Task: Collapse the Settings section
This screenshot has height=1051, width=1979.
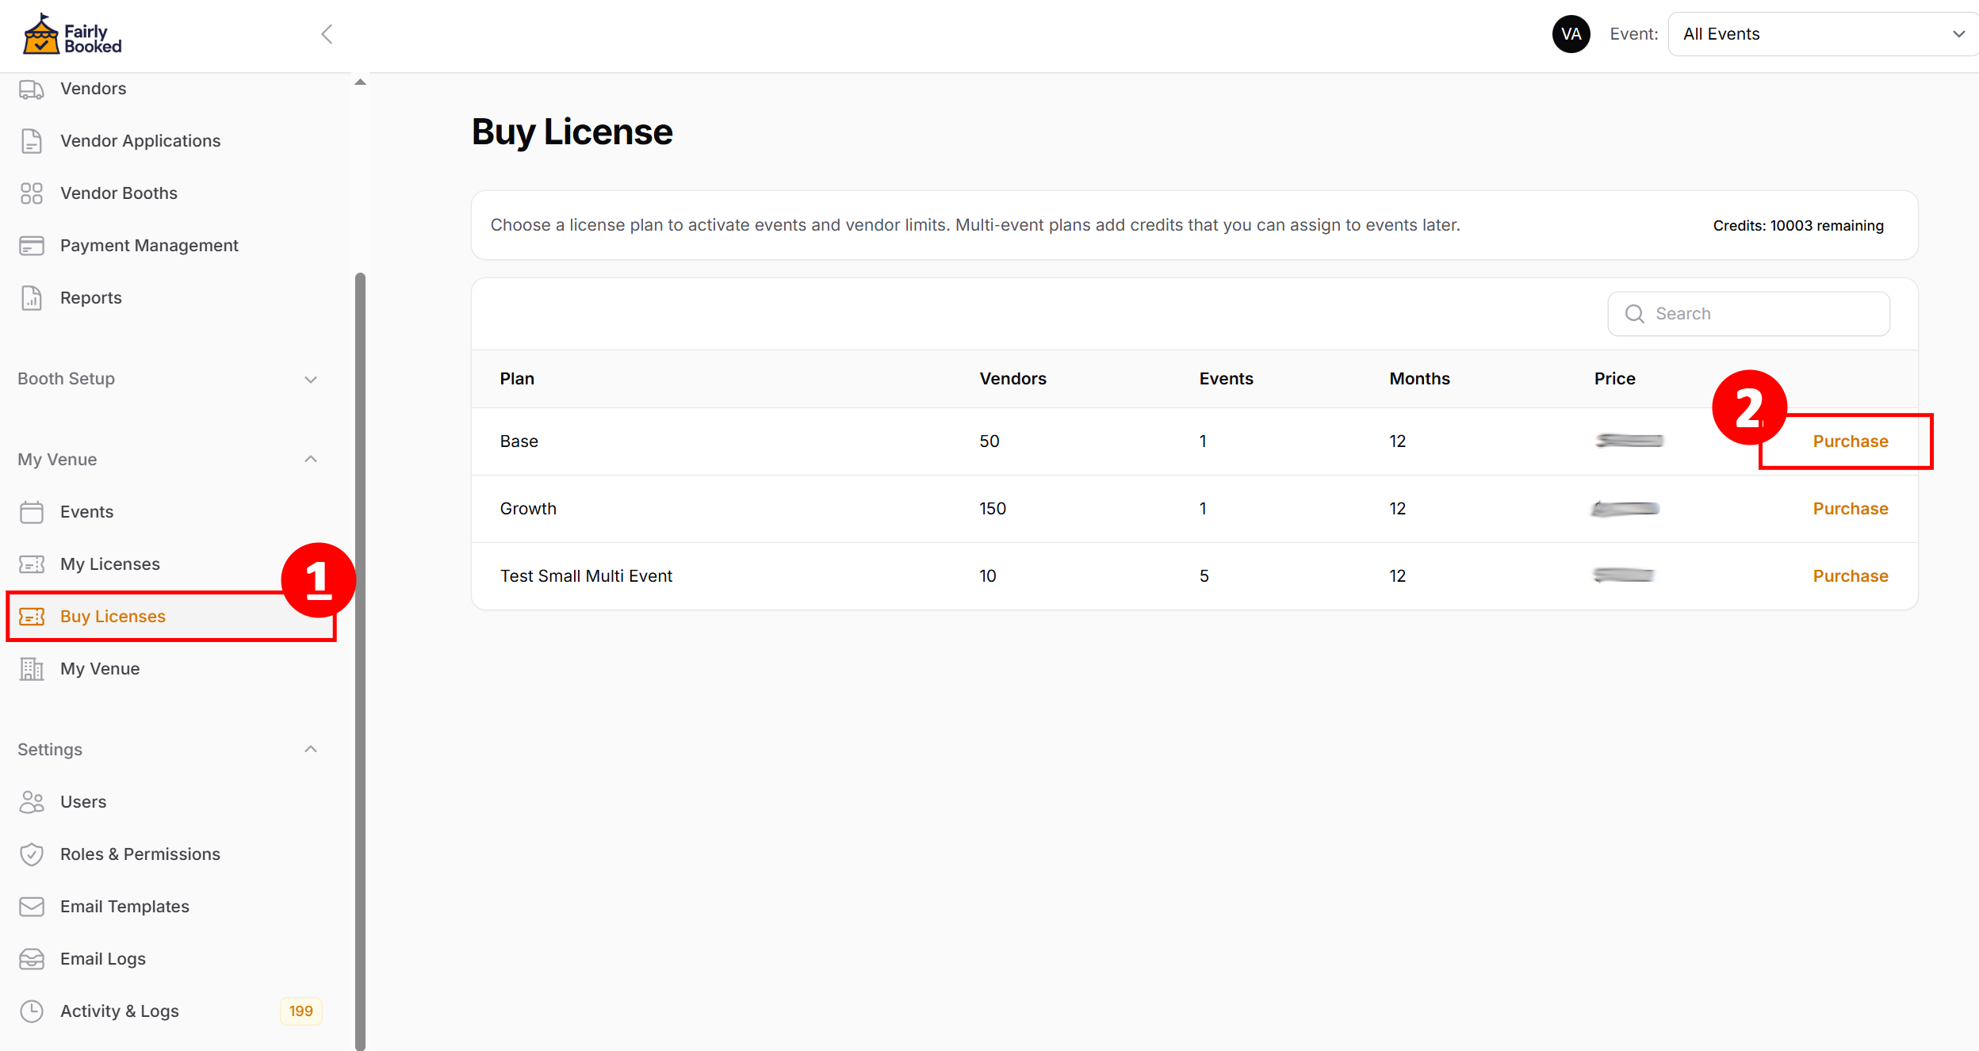Action: [x=311, y=750]
